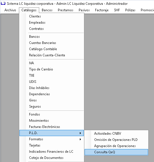Open the Bancos menu in menu bar
Viewport: 154px width, 162px height.
pyautogui.click(x=47, y=10)
